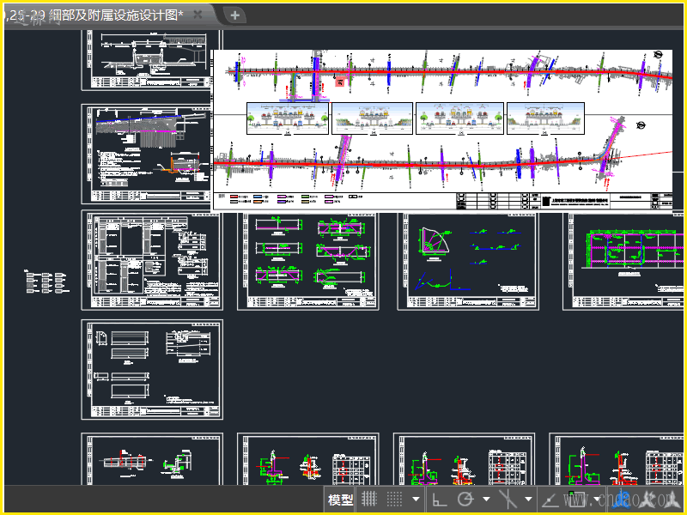
Task: Click the isometric drafting crossed-lines icon
Action: click(x=508, y=499)
